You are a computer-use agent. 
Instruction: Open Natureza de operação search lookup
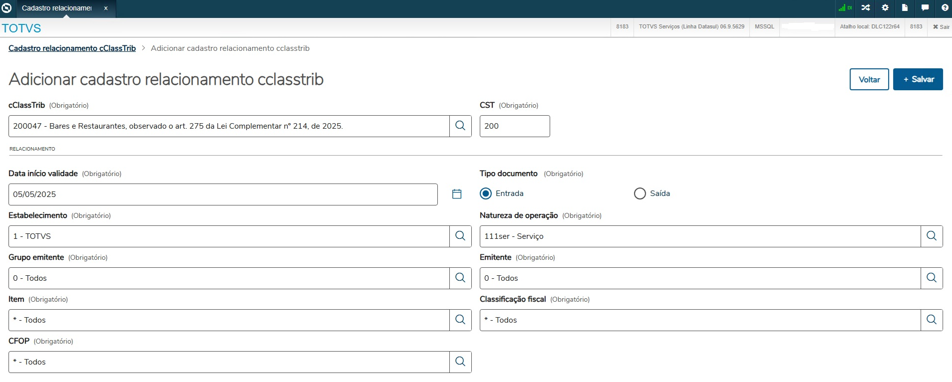(932, 236)
